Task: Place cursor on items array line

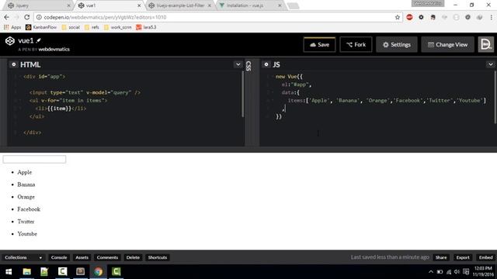Action: pyautogui.click(x=387, y=101)
